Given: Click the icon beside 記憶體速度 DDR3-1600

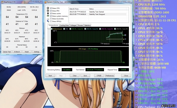Looking at the screenshot, I should [136, 12].
